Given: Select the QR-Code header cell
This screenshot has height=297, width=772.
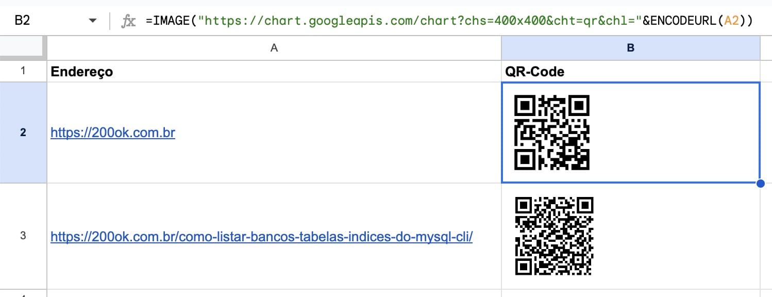Looking at the screenshot, I should (630, 71).
